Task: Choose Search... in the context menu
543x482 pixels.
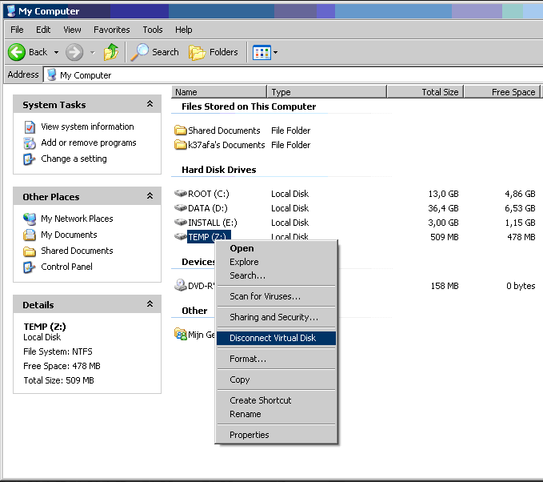Action: pos(276,275)
